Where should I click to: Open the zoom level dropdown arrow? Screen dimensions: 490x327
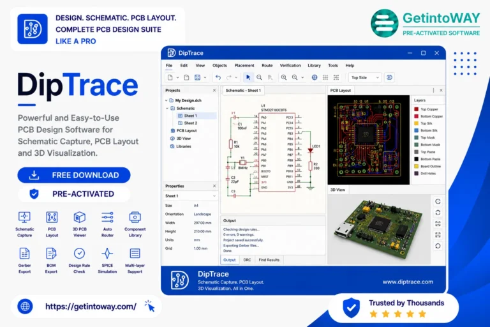[302, 78]
